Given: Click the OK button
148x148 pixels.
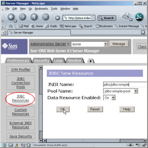Looking at the screenshot, I should 63,109.
